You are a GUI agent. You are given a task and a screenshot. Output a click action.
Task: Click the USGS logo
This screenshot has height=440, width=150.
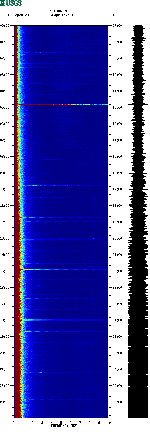[x=11, y=3]
